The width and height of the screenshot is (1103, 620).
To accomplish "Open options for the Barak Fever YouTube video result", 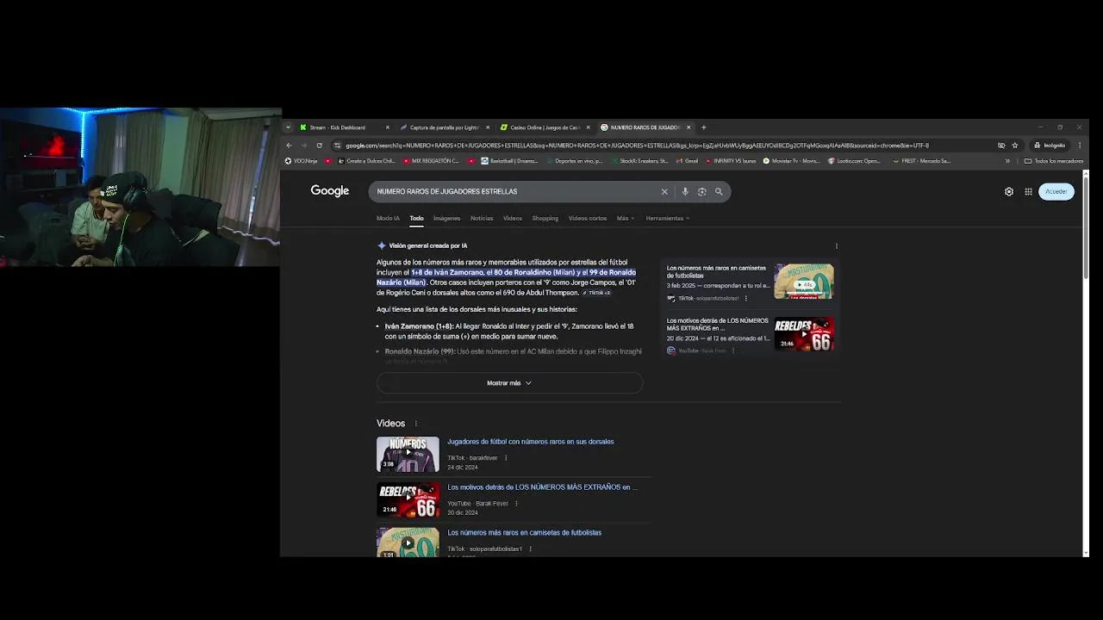I will (516, 504).
